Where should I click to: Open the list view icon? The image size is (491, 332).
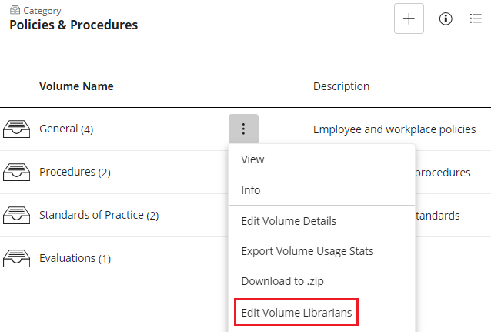[x=476, y=18]
